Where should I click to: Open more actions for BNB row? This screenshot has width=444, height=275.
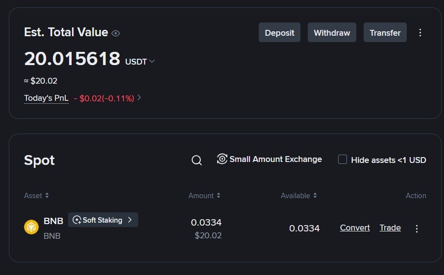(417, 229)
